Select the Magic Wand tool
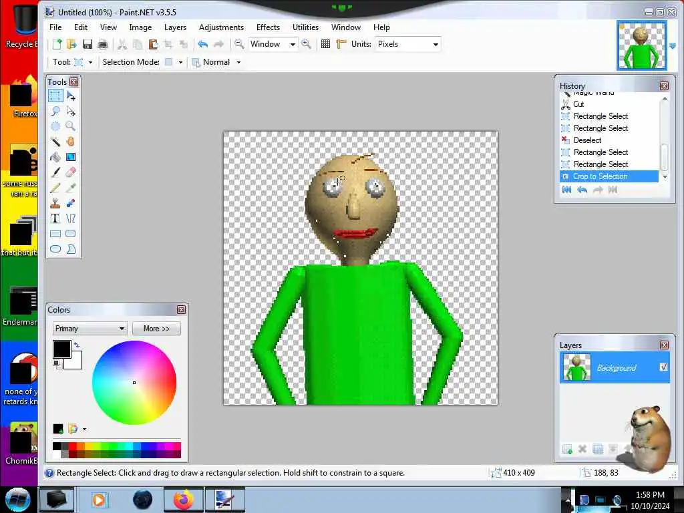Viewport: 684px width, 513px height. [55, 142]
